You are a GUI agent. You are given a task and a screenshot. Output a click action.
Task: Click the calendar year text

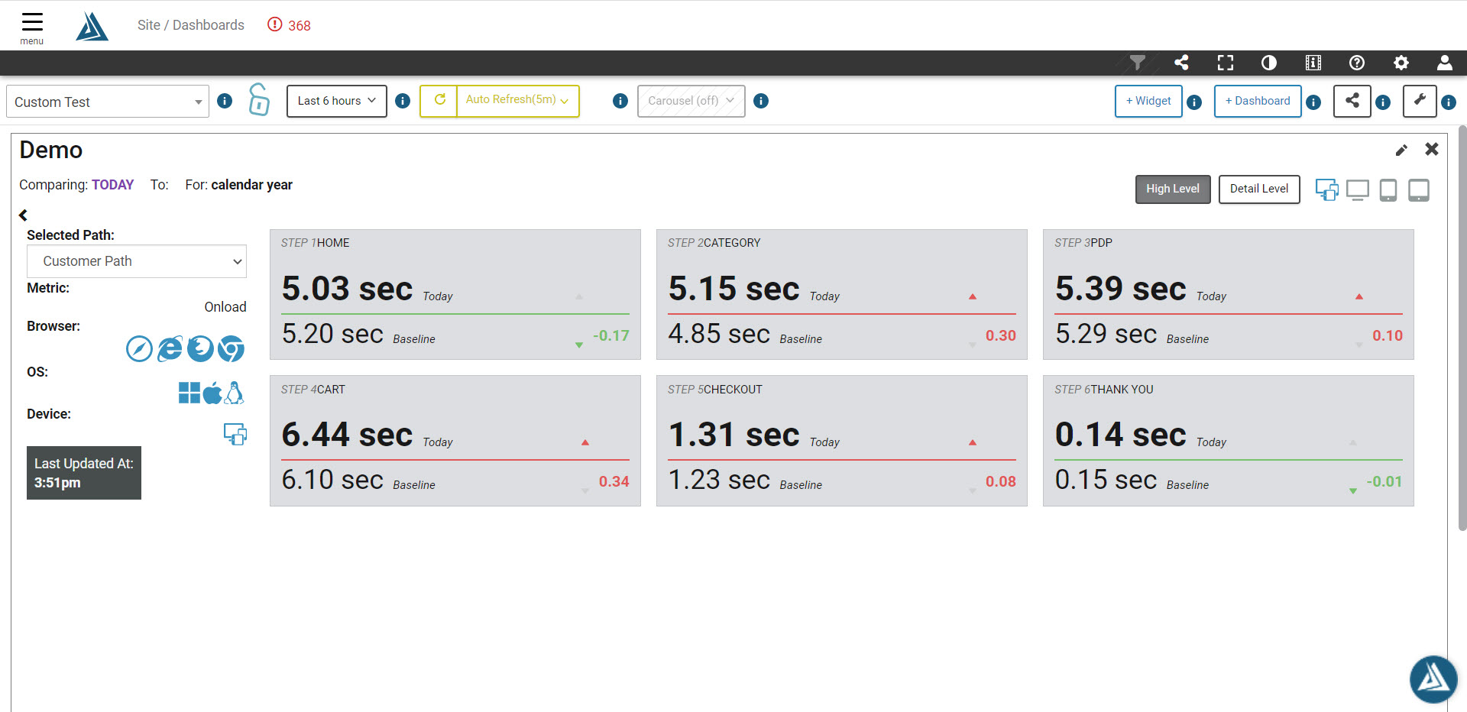coord(251,185)
